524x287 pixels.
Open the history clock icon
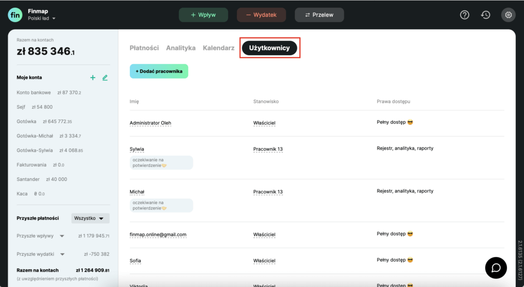coord(486,15)
